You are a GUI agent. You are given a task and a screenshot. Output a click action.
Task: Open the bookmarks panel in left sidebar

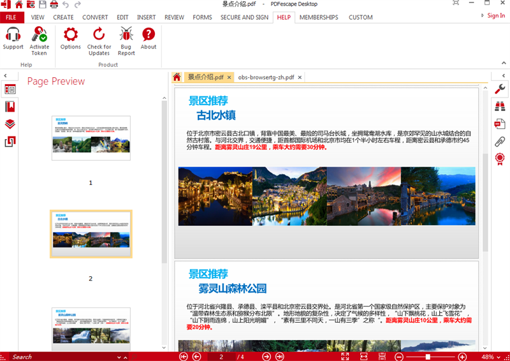(10, 107)
